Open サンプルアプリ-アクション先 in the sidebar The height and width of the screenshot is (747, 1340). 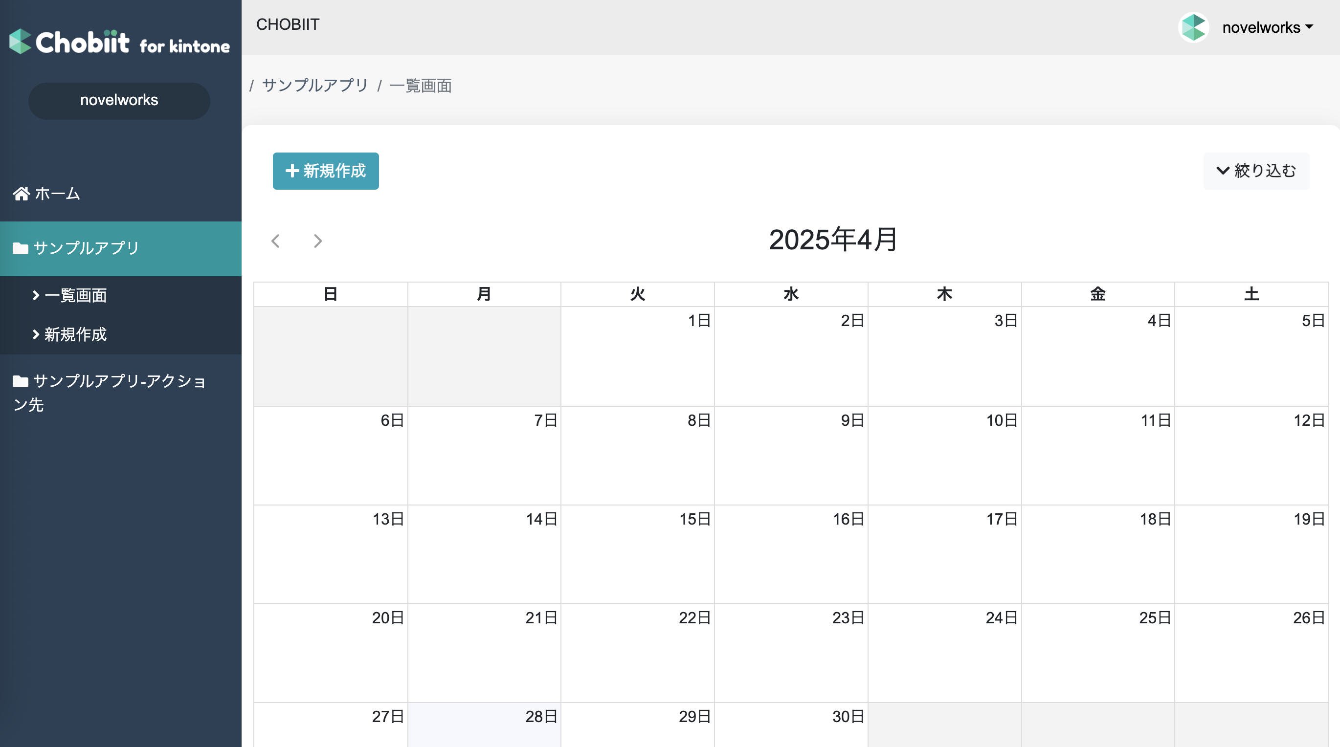121,393
